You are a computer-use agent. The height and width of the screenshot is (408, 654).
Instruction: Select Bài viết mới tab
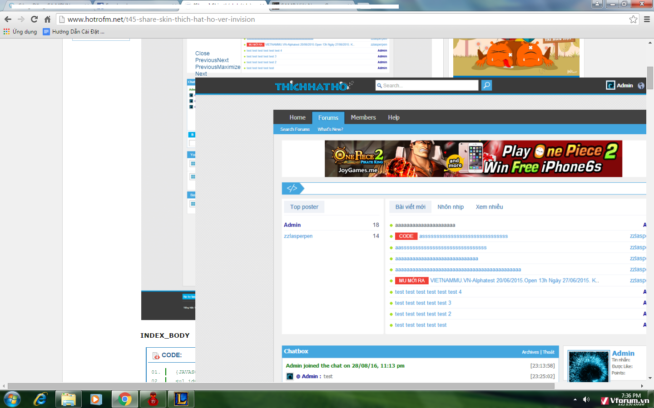point(410,207)
